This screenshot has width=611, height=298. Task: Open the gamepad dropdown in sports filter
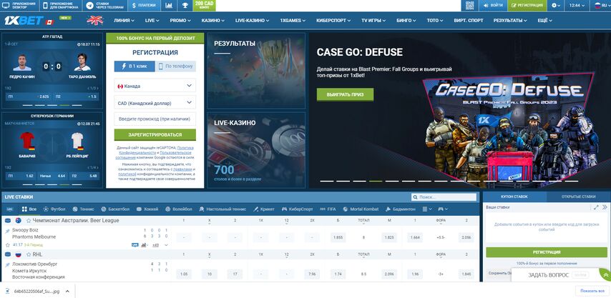click(x=443, y=209)
